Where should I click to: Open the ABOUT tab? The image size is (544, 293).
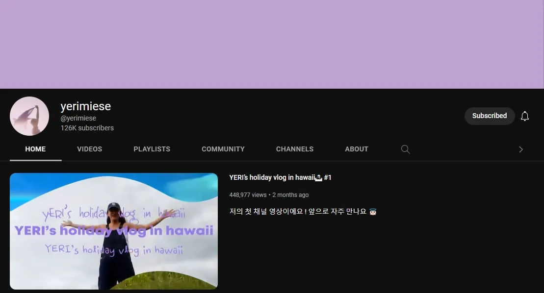click(x=357, y=149)
